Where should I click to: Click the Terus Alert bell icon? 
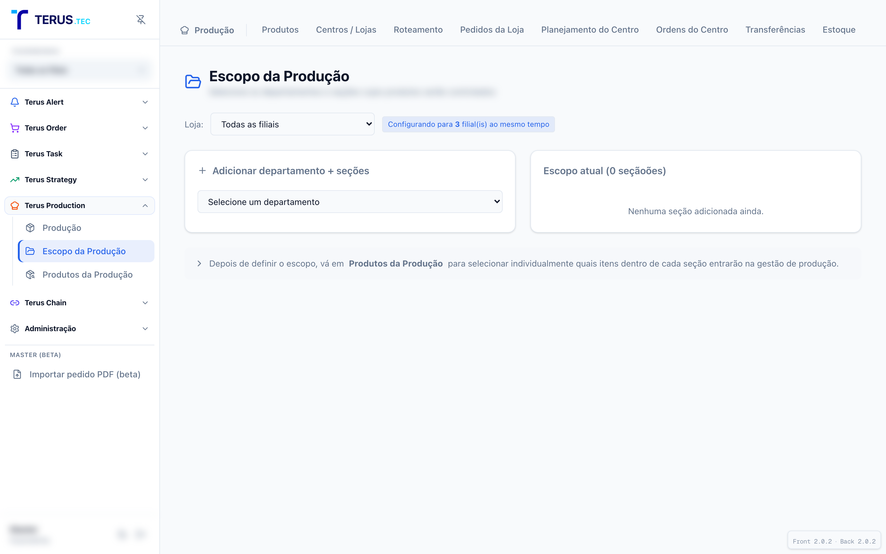(15, 102)
